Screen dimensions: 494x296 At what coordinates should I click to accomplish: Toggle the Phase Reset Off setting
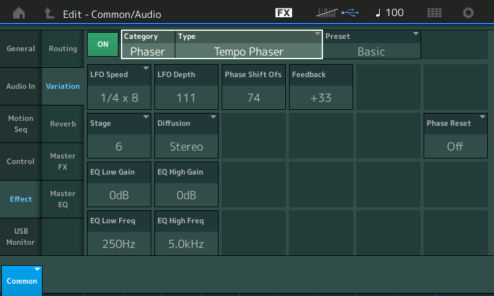pos(455,136)
